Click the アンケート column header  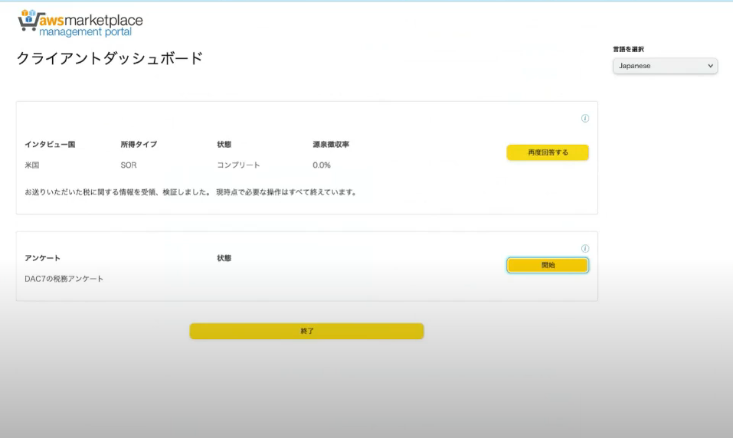(43, 258)
